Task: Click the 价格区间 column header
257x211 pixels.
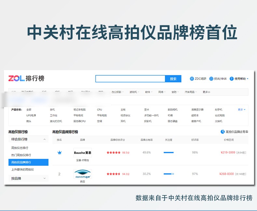Action: pos(229,140)
